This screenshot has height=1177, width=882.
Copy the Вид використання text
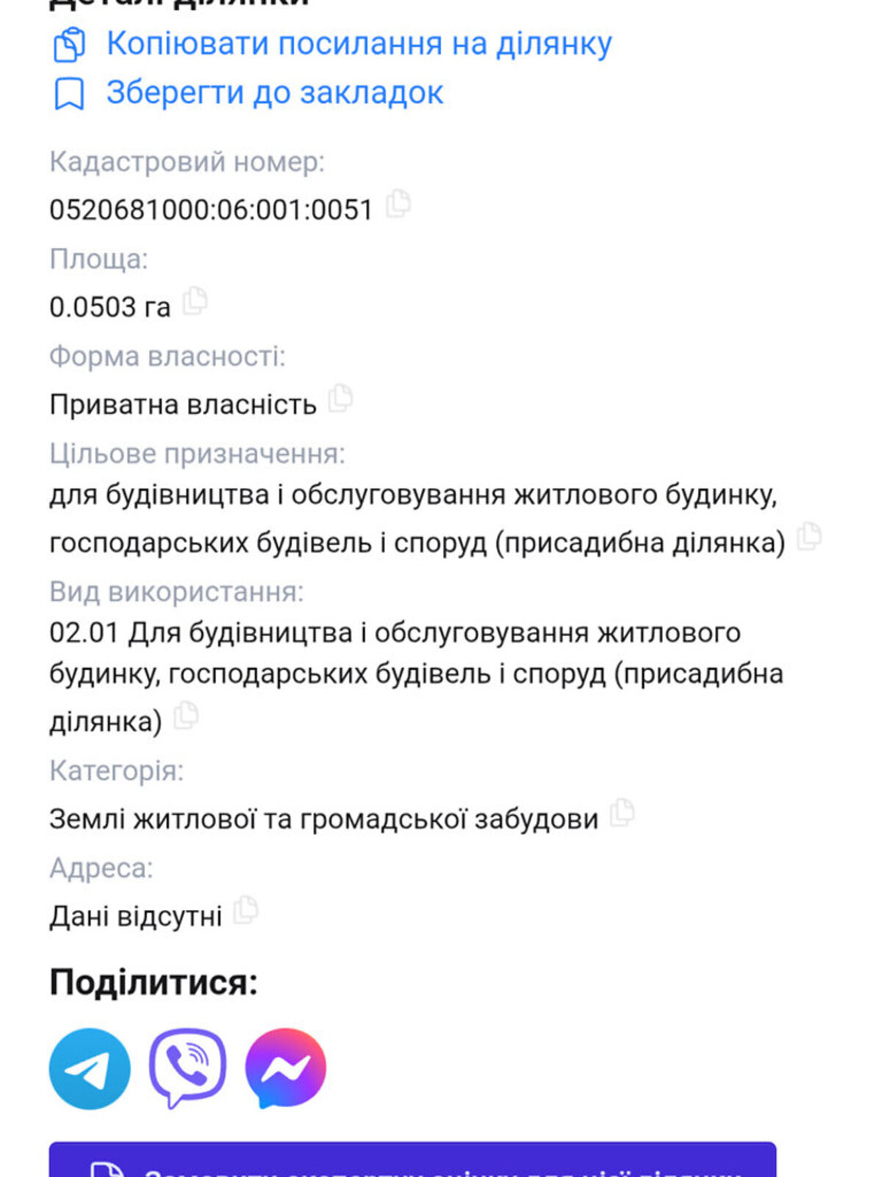pyautogui.click(x=186, y=716)
